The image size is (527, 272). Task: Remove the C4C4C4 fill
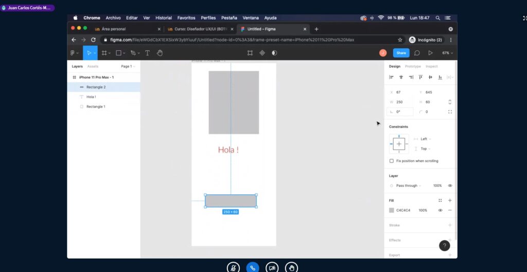tap(450, 210)
